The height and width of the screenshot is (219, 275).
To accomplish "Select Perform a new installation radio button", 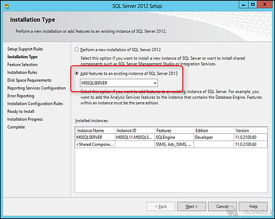I will (x=76, y=50).
